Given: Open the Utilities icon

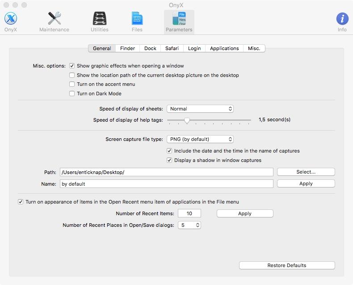Looking at the screenshot, I should click(100, 22).
